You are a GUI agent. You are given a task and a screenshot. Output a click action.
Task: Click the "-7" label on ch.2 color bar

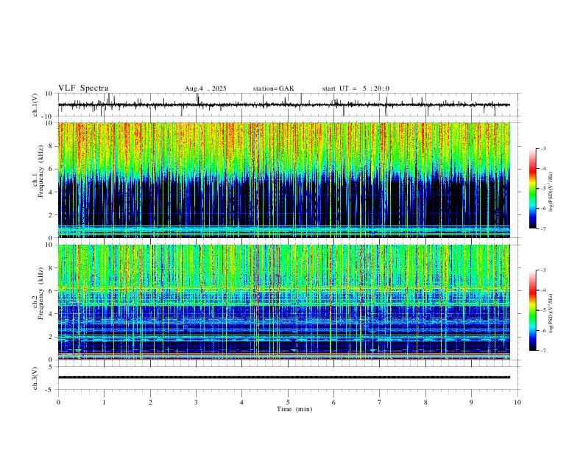coord(543,351)
